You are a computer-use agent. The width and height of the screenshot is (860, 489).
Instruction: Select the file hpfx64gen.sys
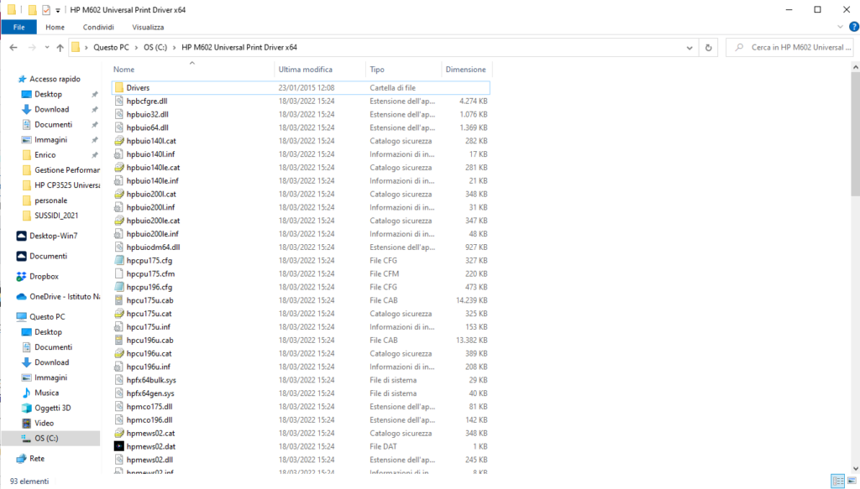[150, 393]
